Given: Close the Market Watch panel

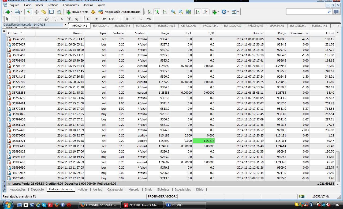Looking at the screenshot, I should (x=65, y=25).
